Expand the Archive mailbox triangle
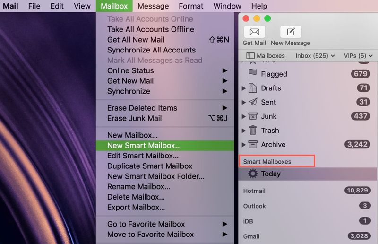Screen dimensions: 378x244 pos(243,145)
